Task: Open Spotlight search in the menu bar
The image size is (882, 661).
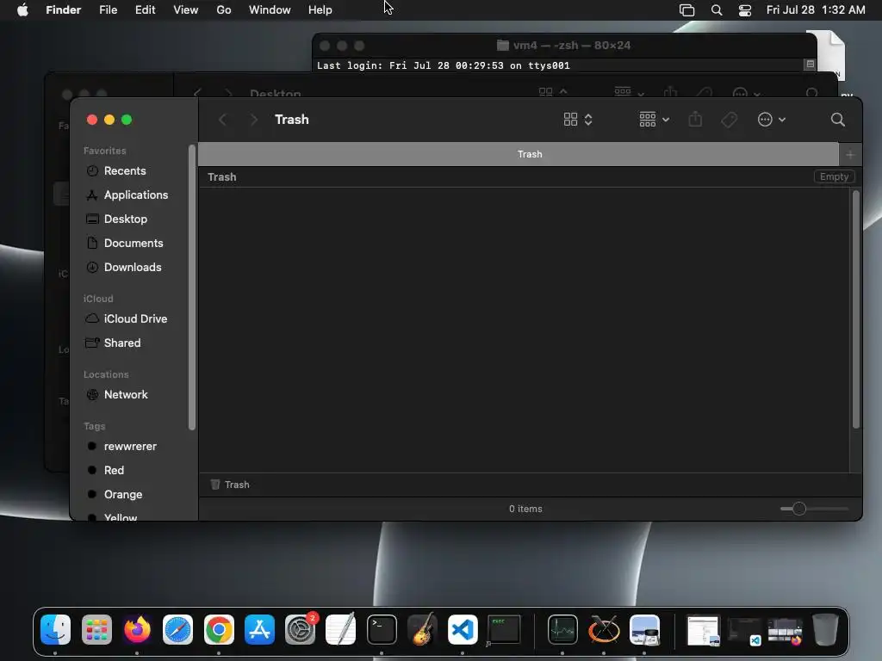Action: (x=717, y=10)
